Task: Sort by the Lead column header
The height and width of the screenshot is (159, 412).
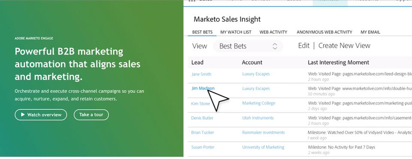Action: click(197, 62)
